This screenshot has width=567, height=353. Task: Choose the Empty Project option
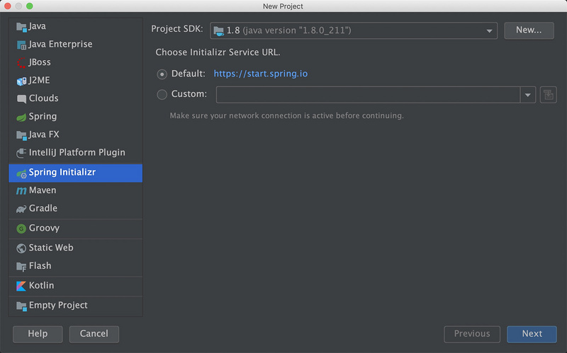click(x=58, y=306)
